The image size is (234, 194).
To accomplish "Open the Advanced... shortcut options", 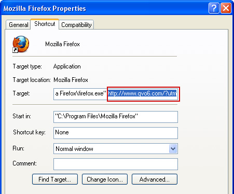I will pos(155,179).
